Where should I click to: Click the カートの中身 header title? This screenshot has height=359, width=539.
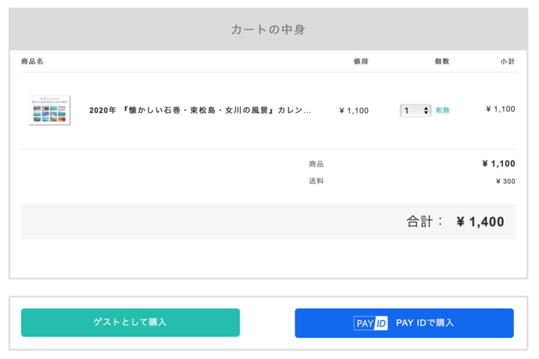pos(268,30)
